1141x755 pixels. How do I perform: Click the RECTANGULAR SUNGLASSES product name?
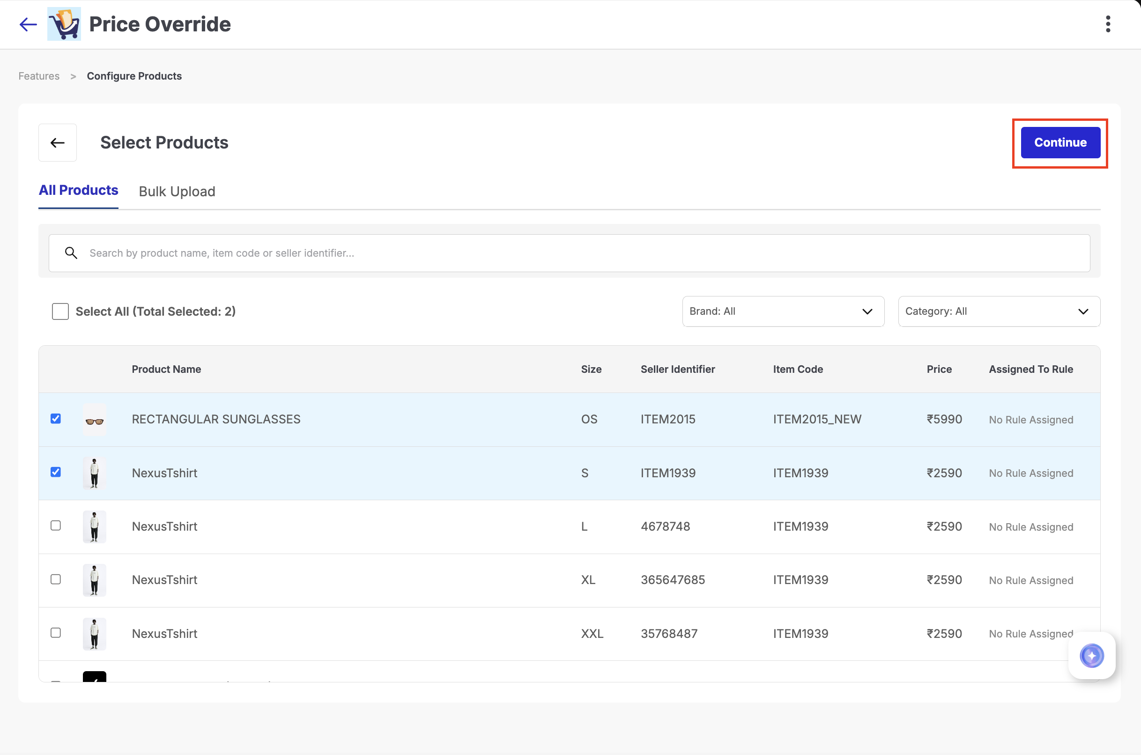(216, 419)
